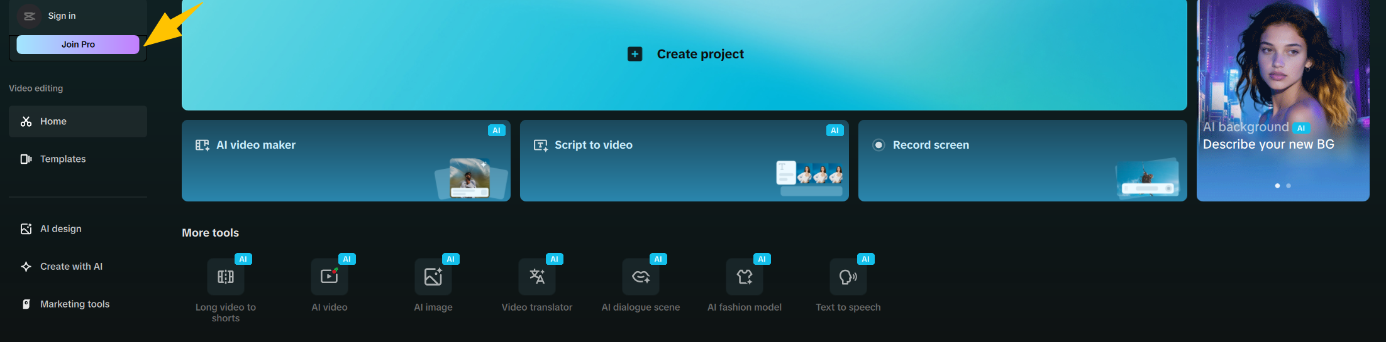
Task: Click the Record screen circle icon
Action: click(879, 145)
